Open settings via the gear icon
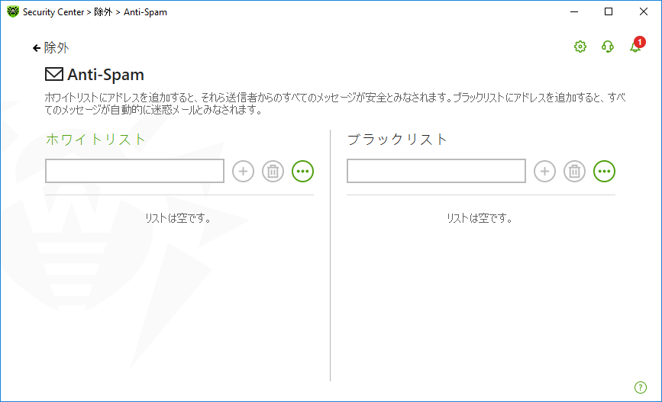 (x=580, y=47)
